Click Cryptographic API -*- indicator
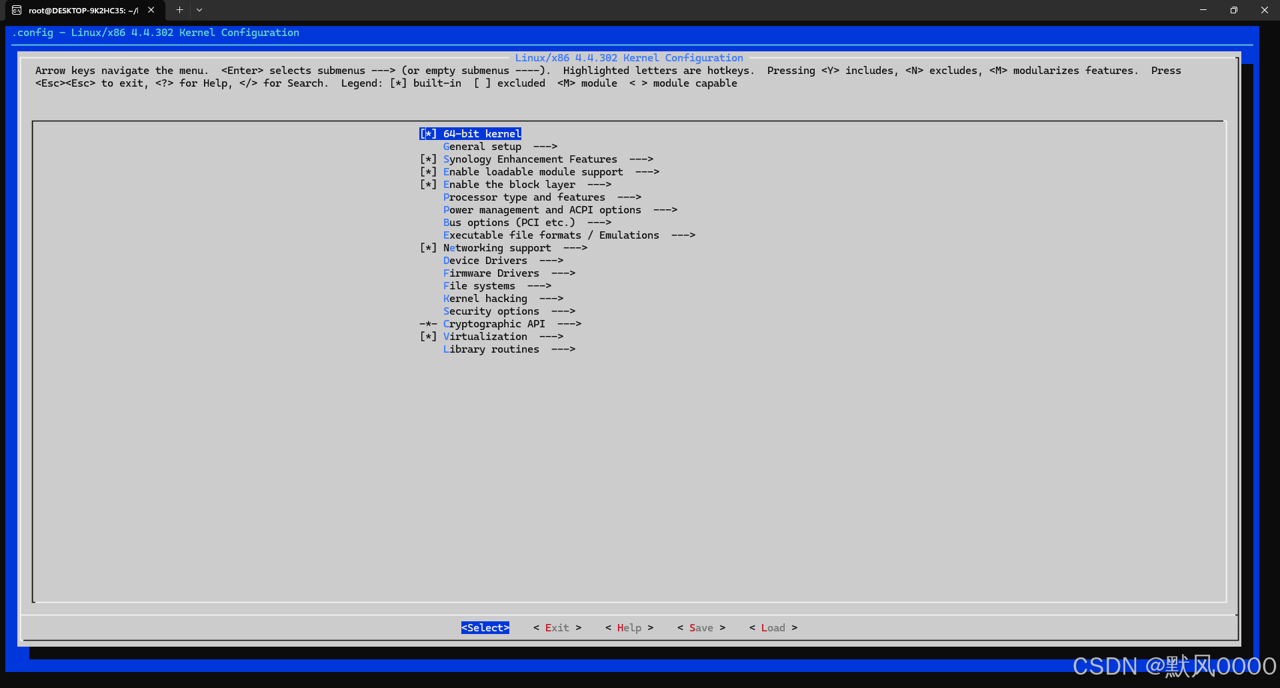This screenshot has height=688, width=1280. tap(428, 324)
